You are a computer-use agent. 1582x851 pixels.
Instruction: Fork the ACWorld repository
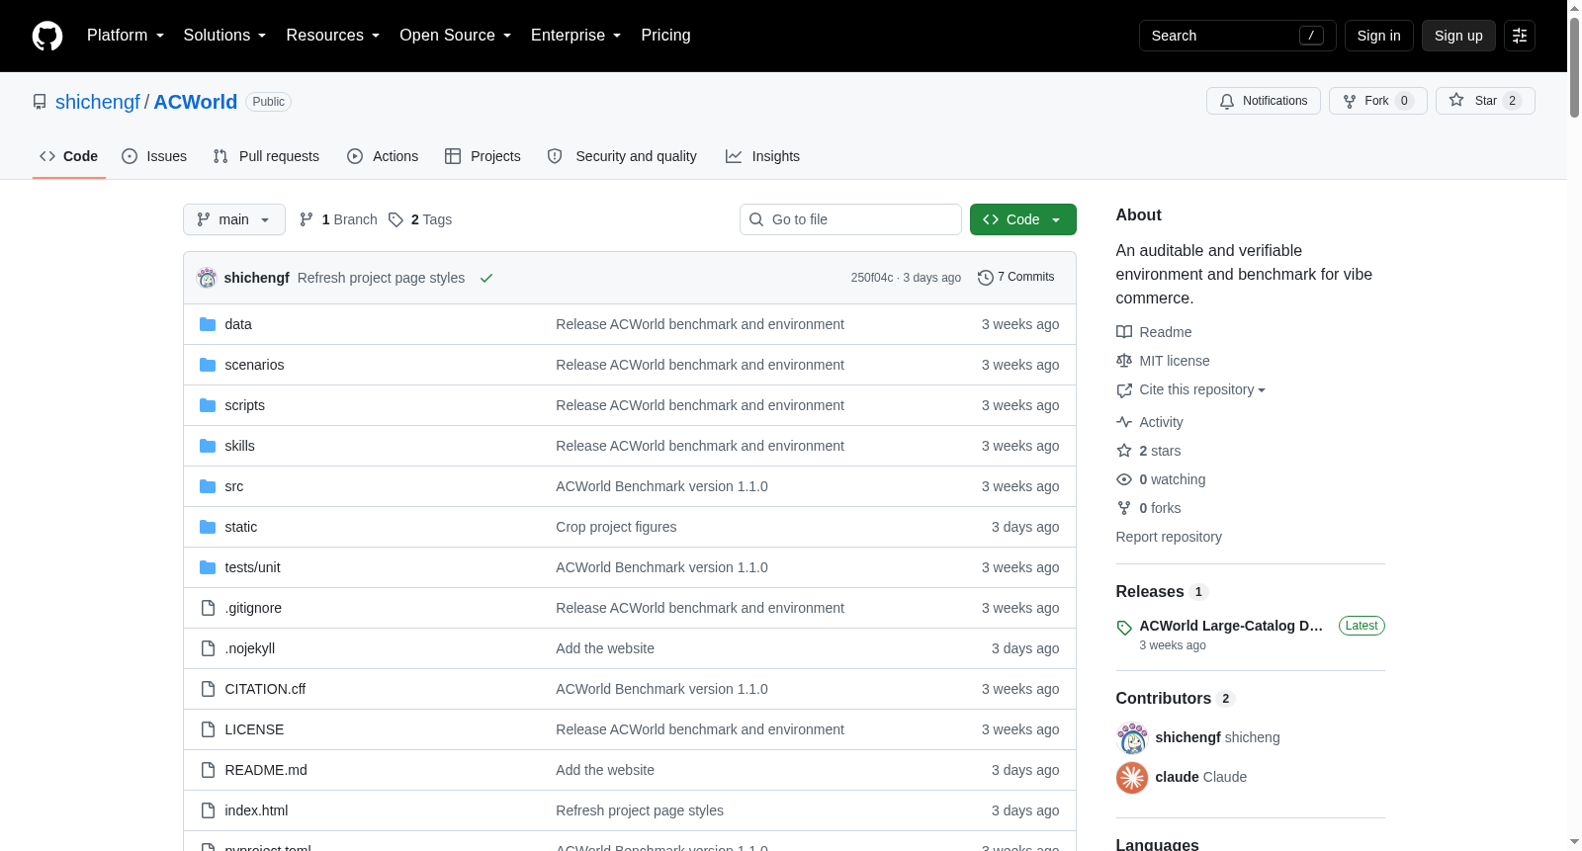click(x=1378, y=101)
